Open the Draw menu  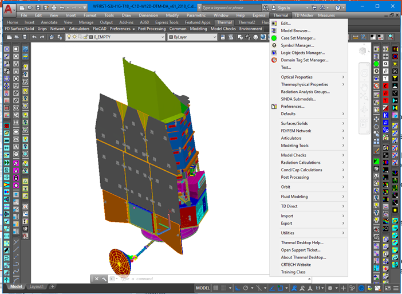tap(127, 15)
